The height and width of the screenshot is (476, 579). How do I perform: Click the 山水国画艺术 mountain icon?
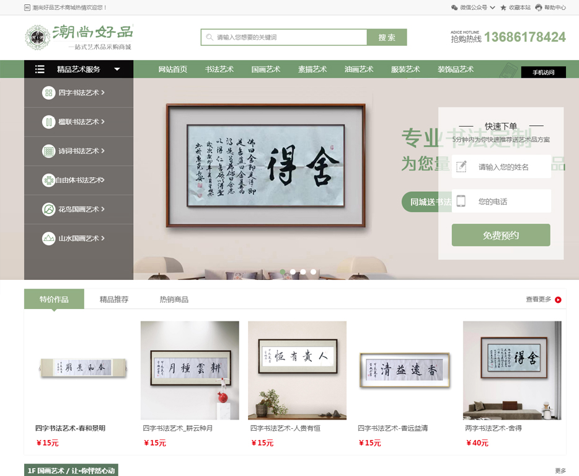48,239
